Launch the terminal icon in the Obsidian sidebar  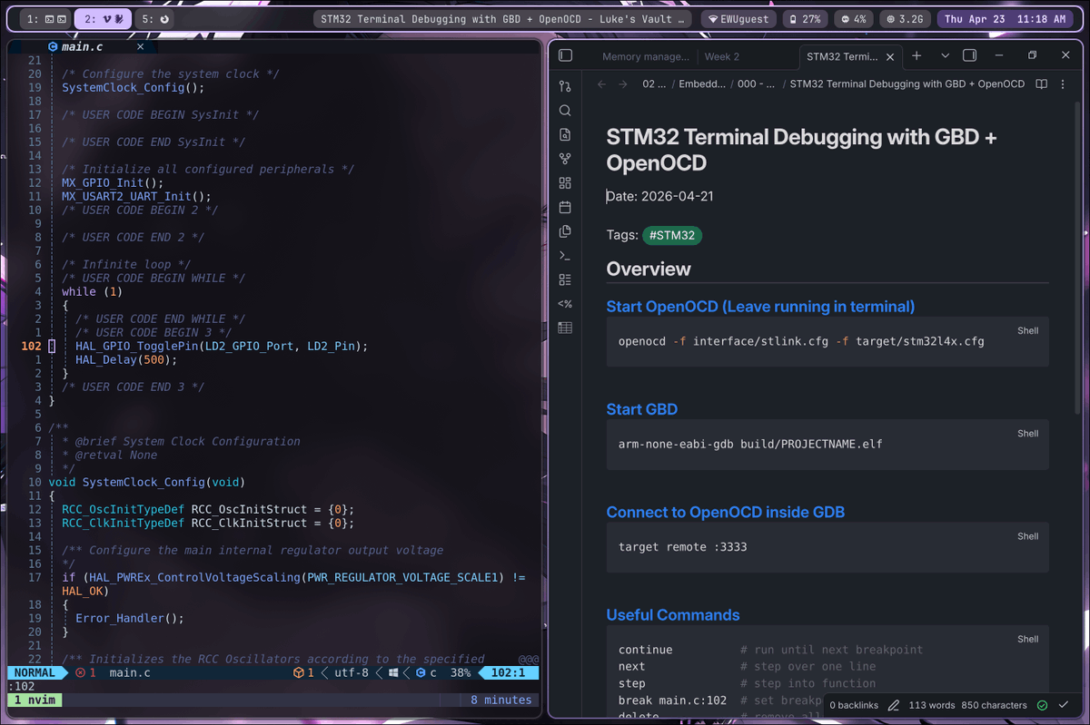(x=565, y=255)
